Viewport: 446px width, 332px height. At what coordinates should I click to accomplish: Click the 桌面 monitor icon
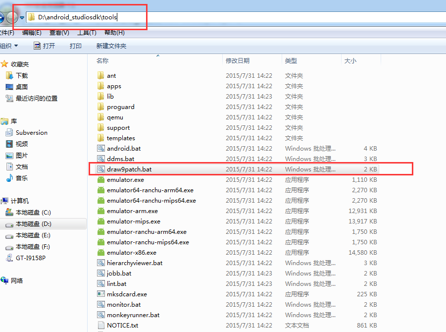(x=9, y=87)
